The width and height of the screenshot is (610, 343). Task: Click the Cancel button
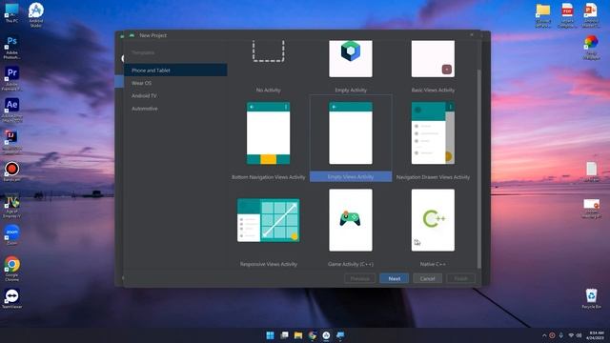[x=427, y=278]
